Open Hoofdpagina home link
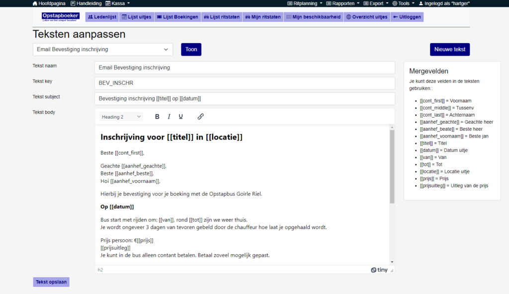Viewport: 509px width, 294px height. click(49, 3)
